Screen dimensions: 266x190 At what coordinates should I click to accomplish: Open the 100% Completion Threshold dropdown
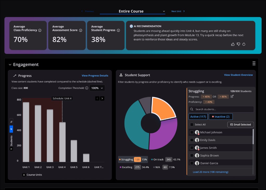(x=97, y=88)
